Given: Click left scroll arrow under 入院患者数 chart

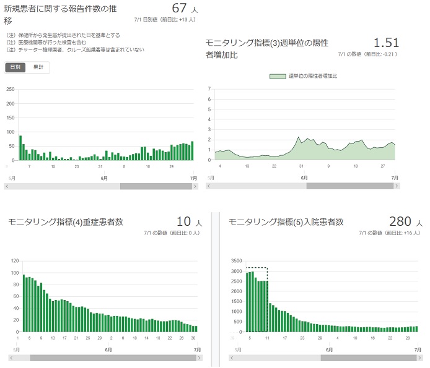Looking at the screenshot, I should pyautogui.click(x=232, y=358).
